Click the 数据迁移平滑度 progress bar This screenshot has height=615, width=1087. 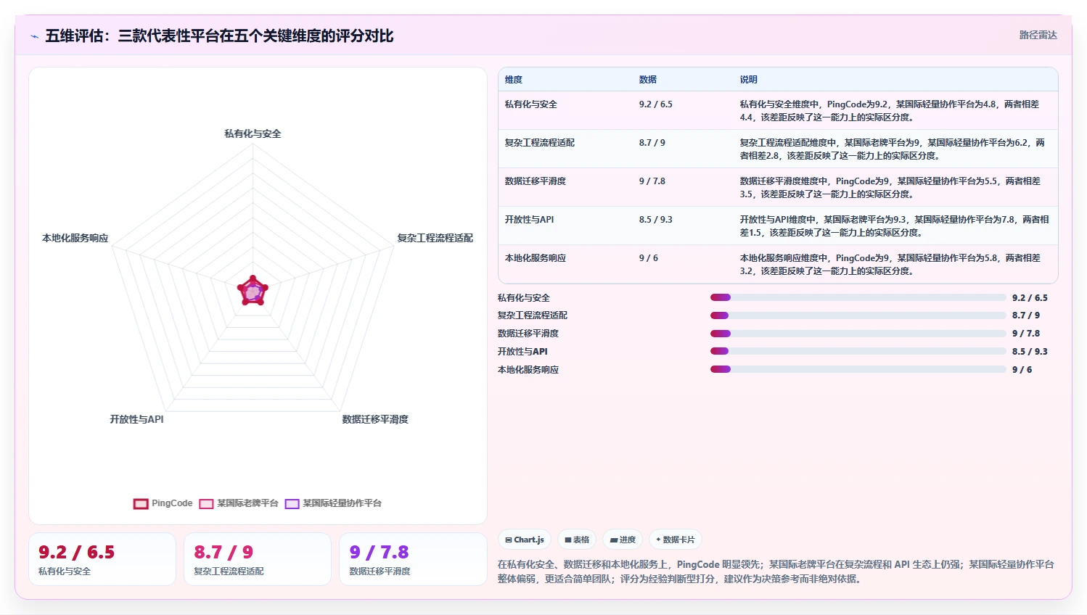pos(858,334)
